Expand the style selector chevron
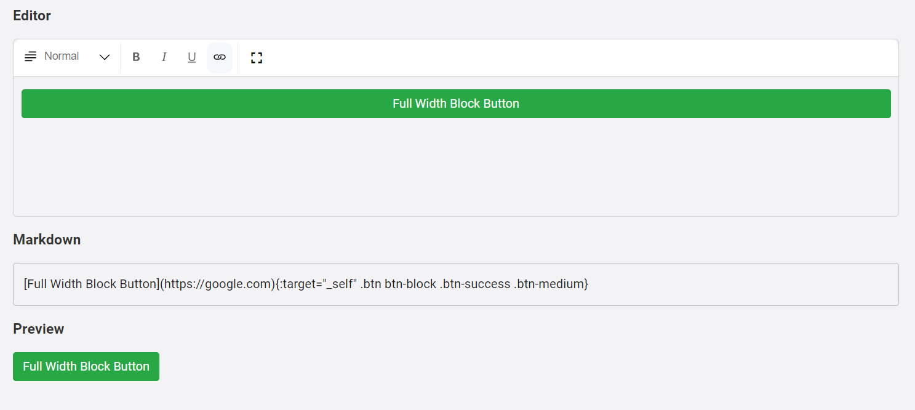 pyautogui.click(x=104, y=57)
